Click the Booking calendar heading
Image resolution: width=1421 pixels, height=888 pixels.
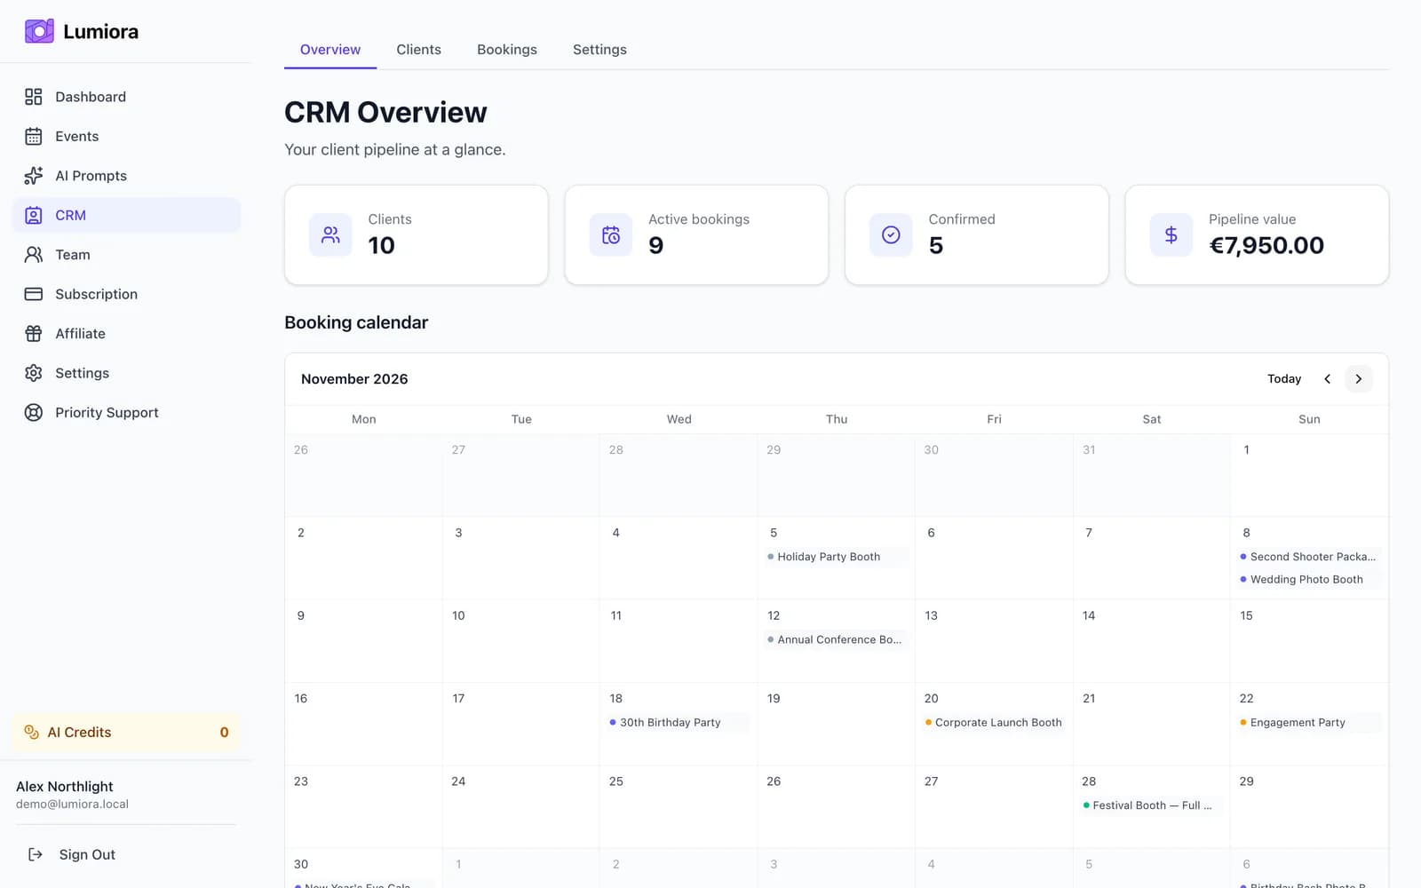356,322
